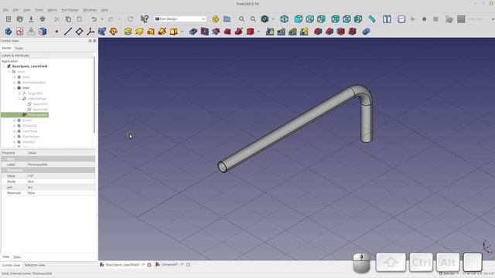The width and height of the screenshot is (495, 278).
Task: Click the Copy icon in toolbar
Action: 68,19
